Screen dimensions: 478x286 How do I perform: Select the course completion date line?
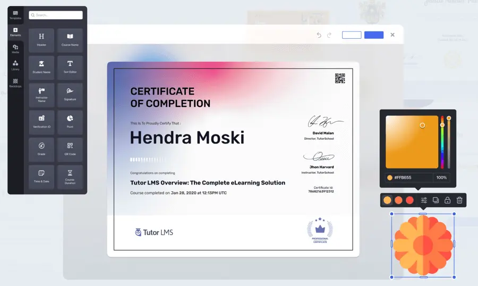click(x=178, y=193)
